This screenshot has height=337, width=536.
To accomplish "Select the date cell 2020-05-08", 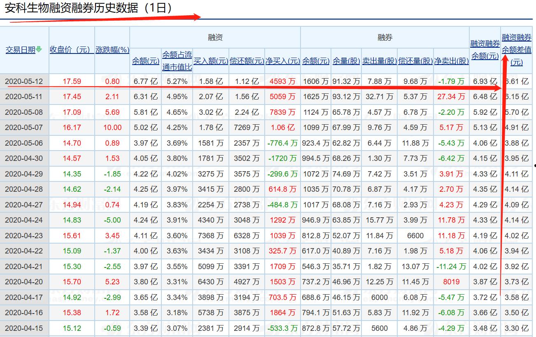I will [24, 112].
